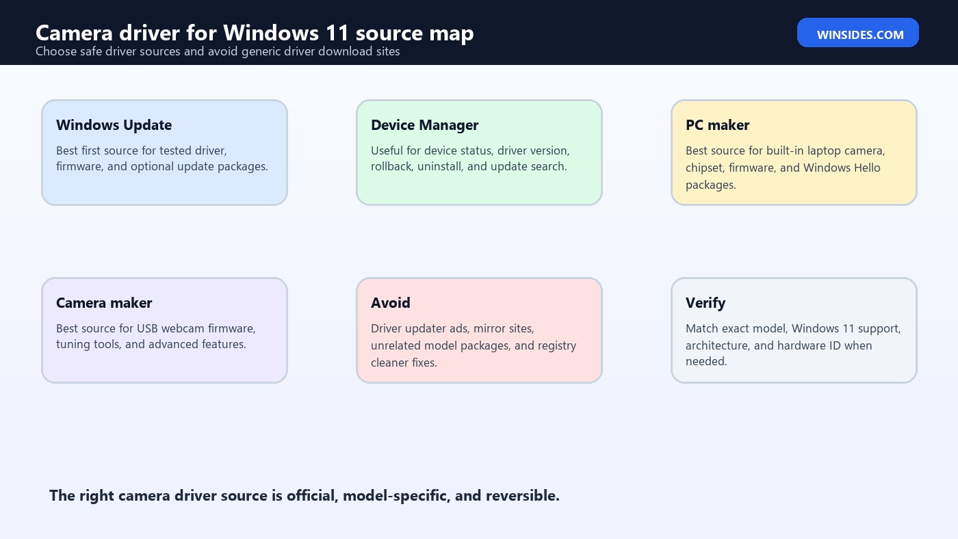This screenshot has width=958, height=539.
Task: Select the Device Manager card heading
Action: tap(424, 125)
